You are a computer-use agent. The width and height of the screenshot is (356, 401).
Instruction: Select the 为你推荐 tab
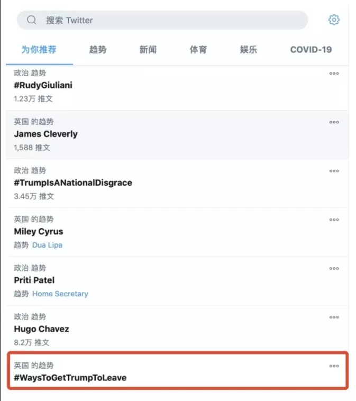pos(39,50)
